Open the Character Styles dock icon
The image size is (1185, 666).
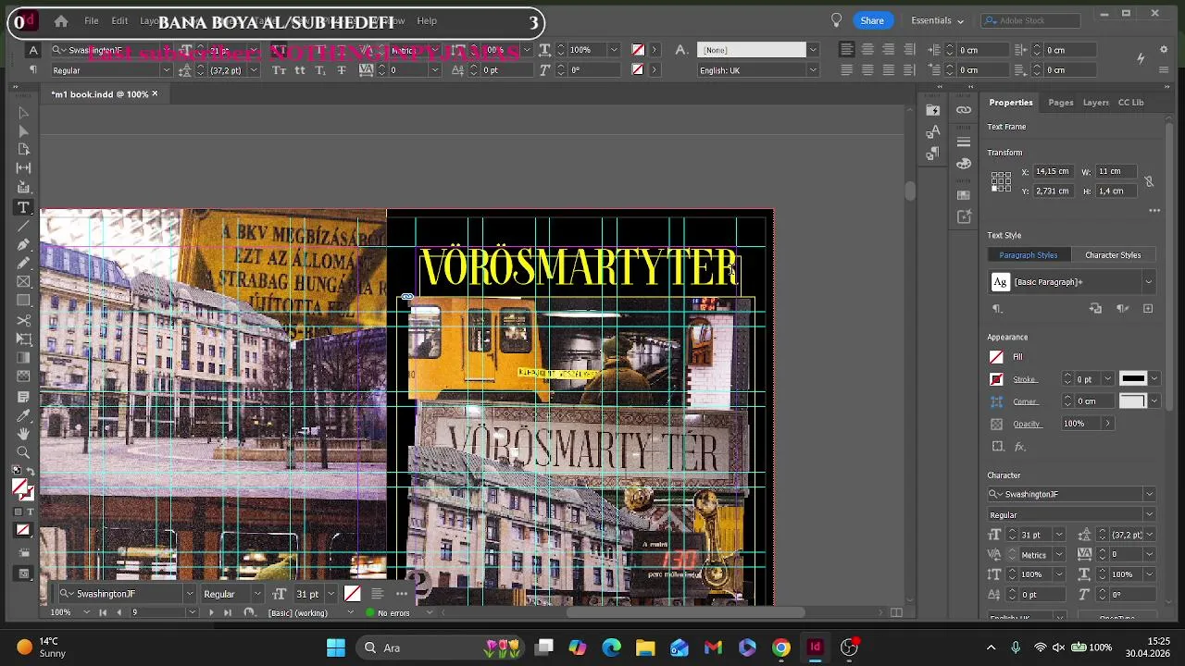(933, 132)
